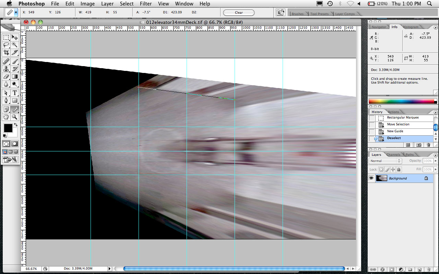Click the new adjustment layer icon
This screenshot has width=439, height=274.
pos(401,270)
